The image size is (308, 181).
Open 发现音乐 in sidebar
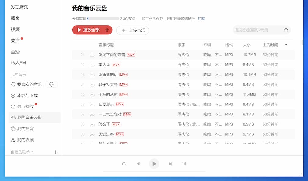pos(20,7)
